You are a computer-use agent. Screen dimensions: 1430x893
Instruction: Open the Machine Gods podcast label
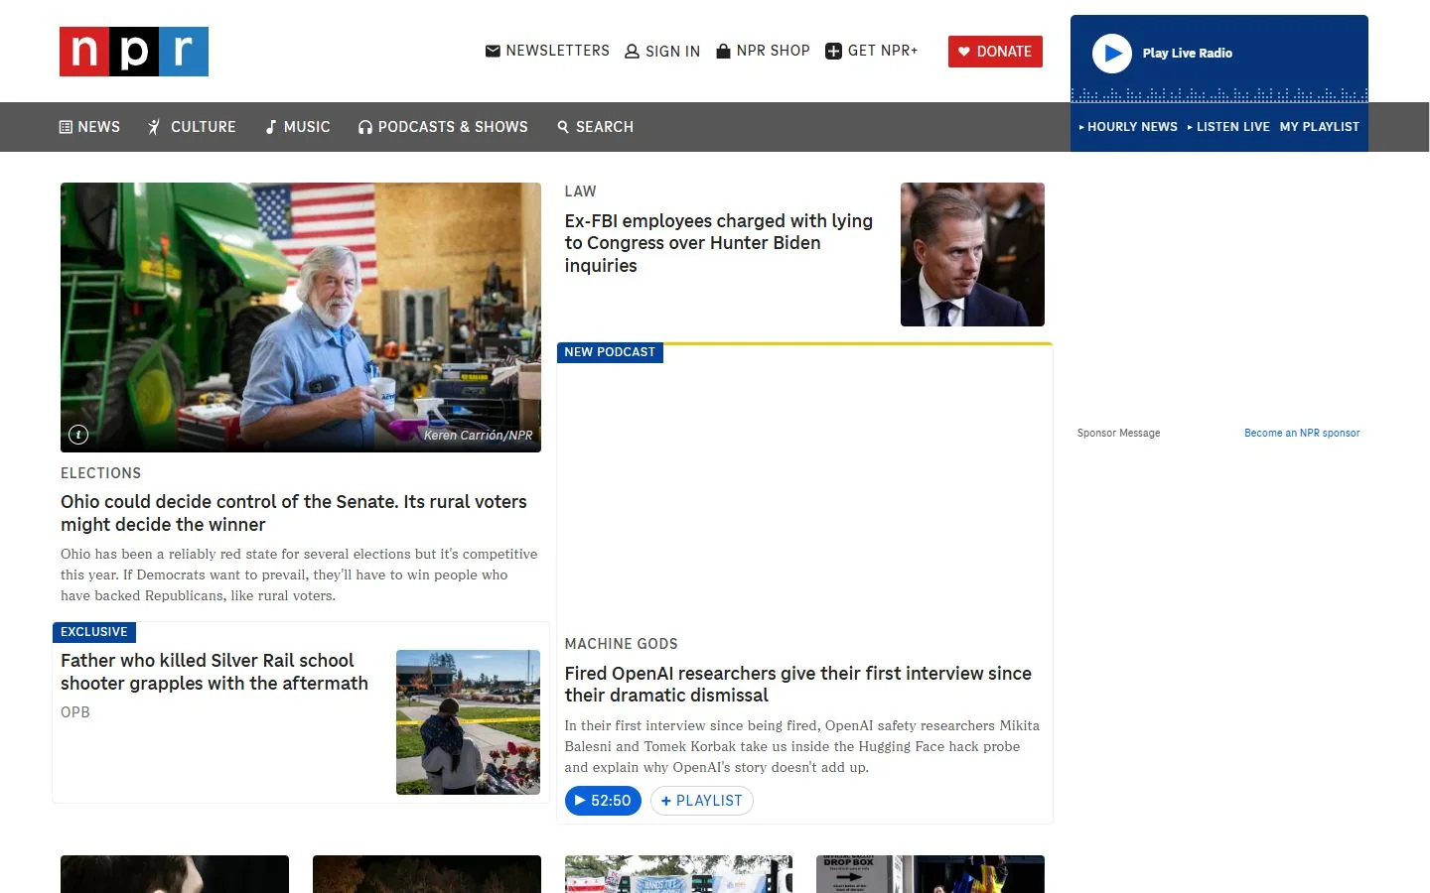[622, 644]
